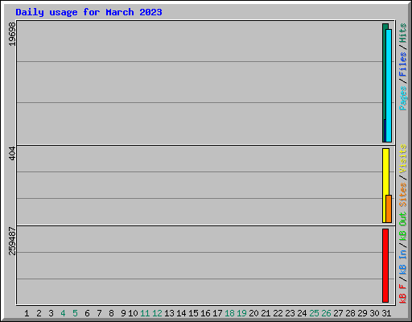Image resolution: width=412 pixels, height=322 pixels.
Task: Click green day 4 label
Action: pos(63,313)
